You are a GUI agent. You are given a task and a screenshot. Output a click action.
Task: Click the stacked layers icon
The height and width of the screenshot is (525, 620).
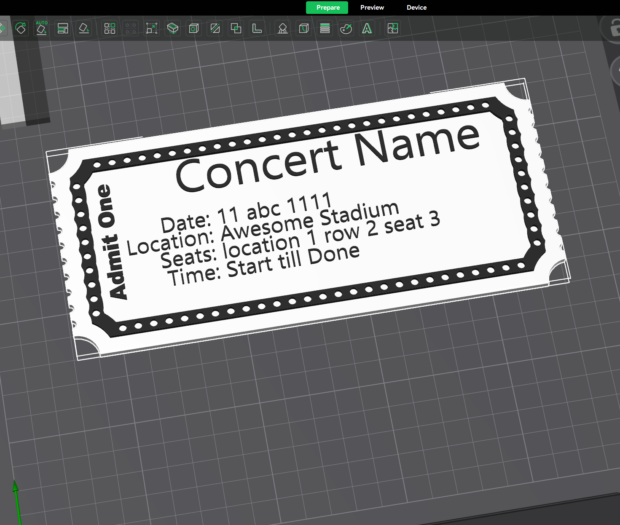tap(325, 28)
